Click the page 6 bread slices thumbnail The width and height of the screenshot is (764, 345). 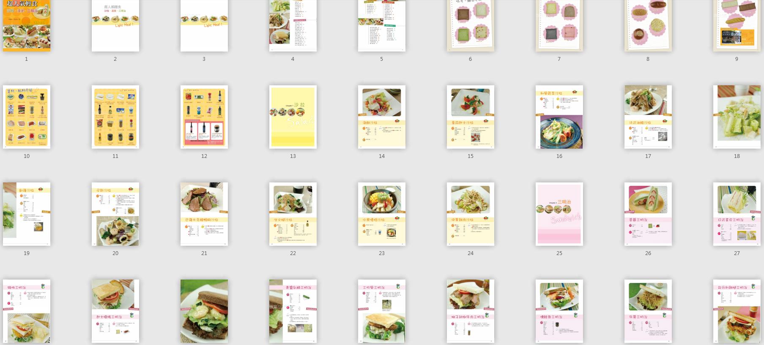tap(471, 25)
